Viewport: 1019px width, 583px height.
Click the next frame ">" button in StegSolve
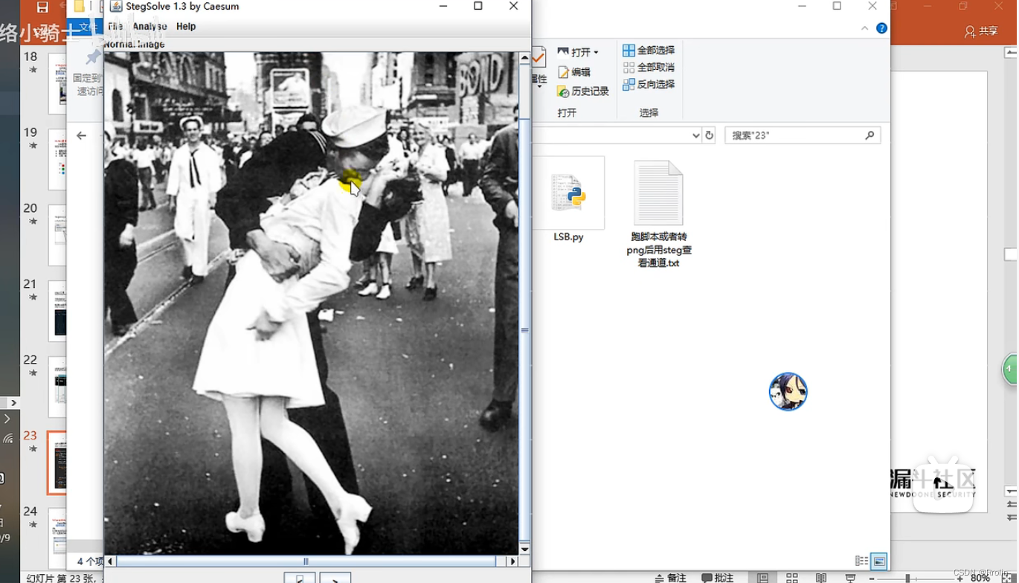pyautogui.click(x=335, y=578)
